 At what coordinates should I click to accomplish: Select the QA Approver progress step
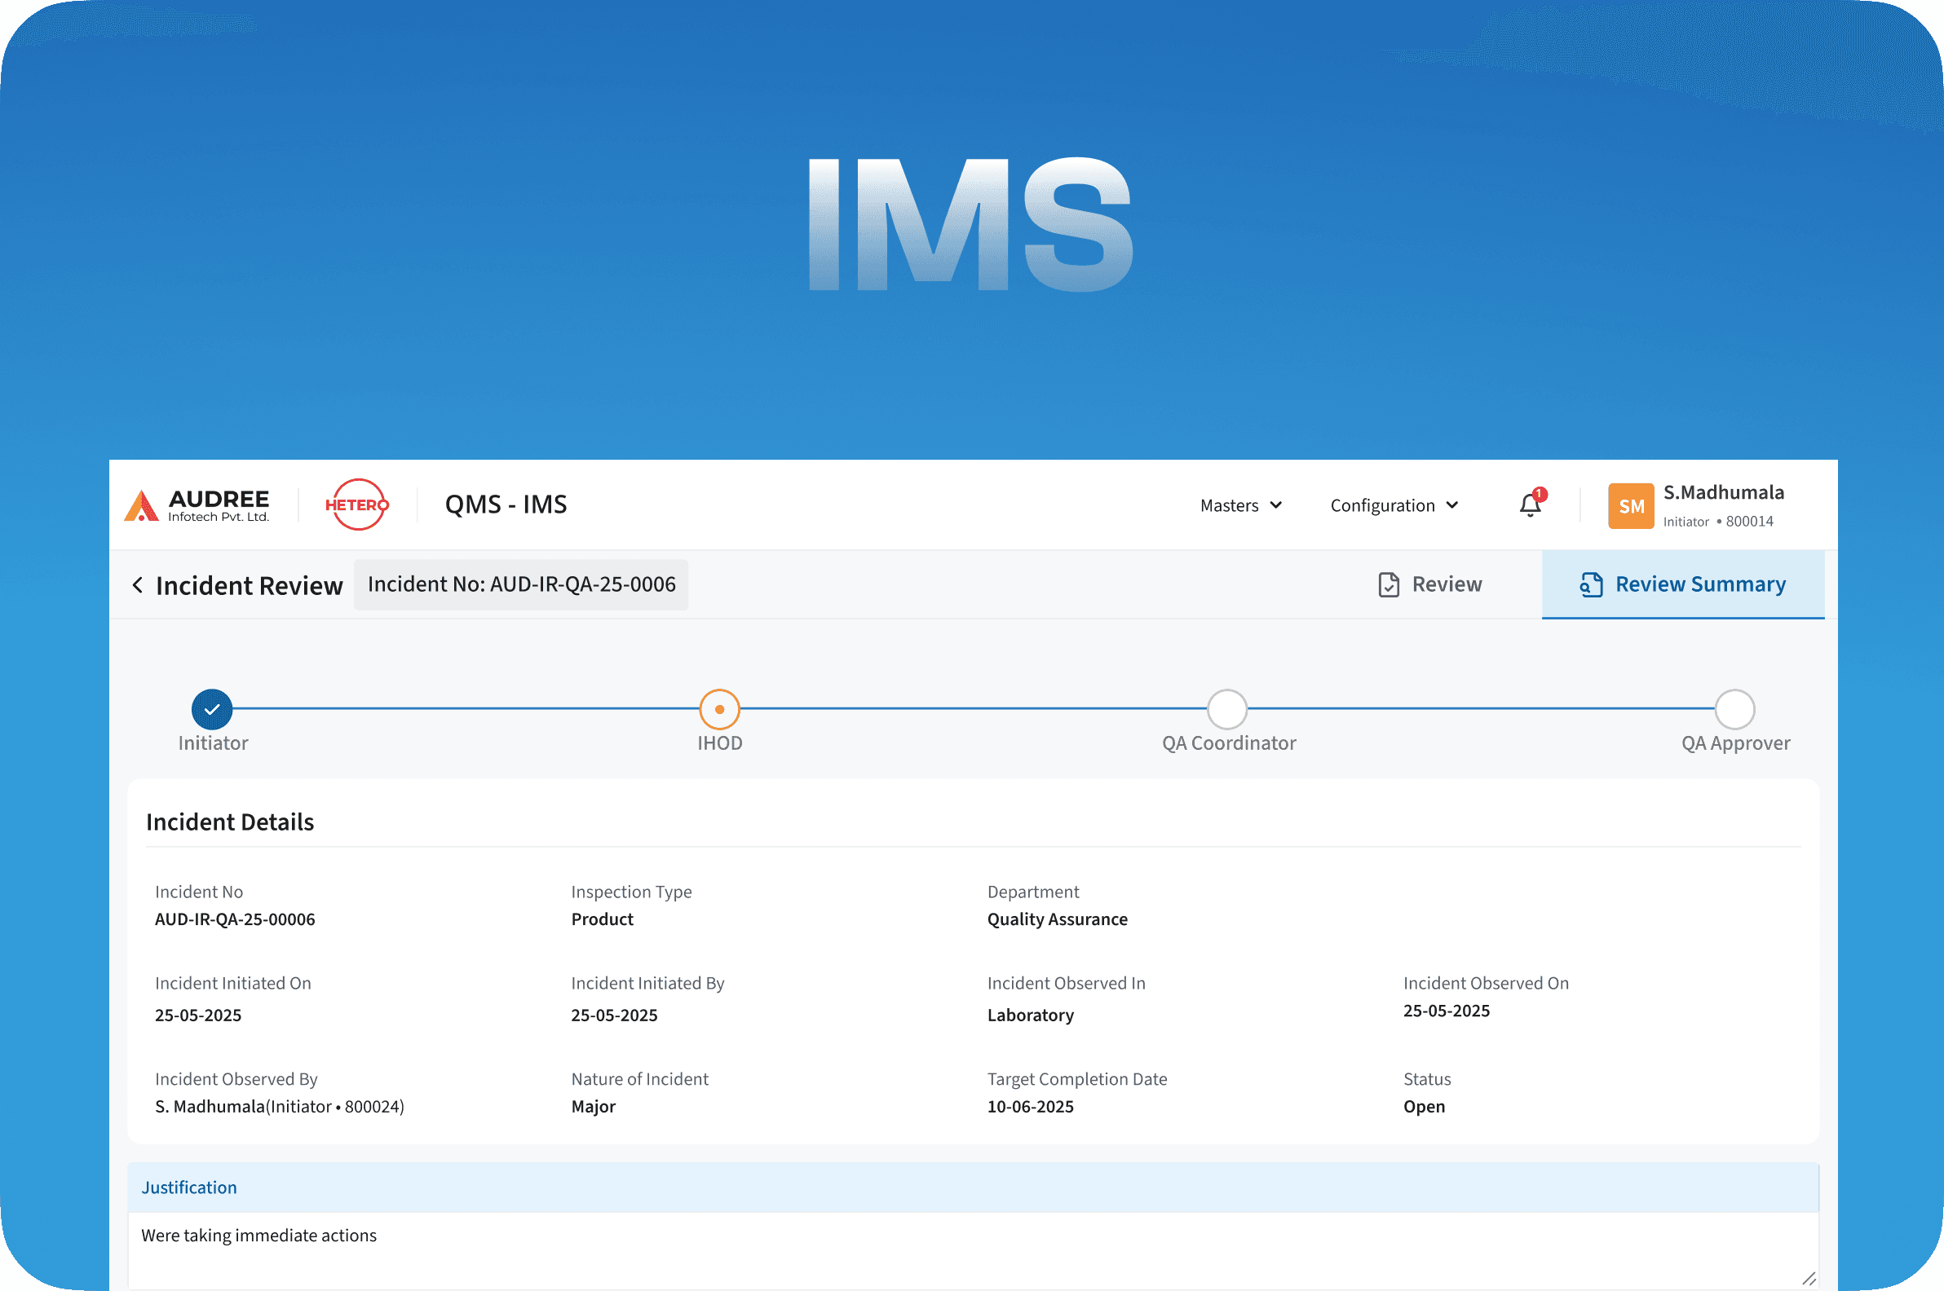point(1734,709)
